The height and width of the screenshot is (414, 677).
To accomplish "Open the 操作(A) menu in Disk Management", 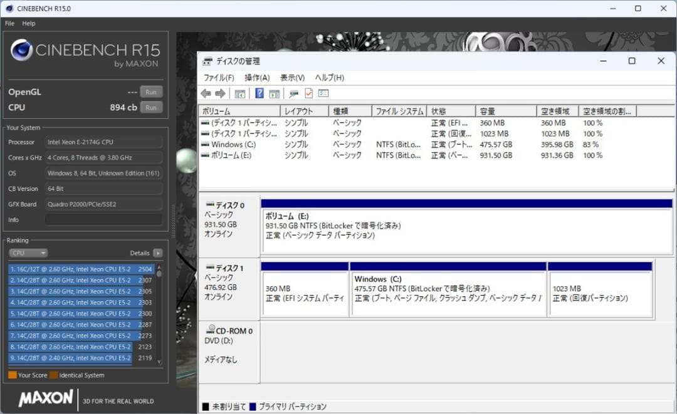I will 256,77.
